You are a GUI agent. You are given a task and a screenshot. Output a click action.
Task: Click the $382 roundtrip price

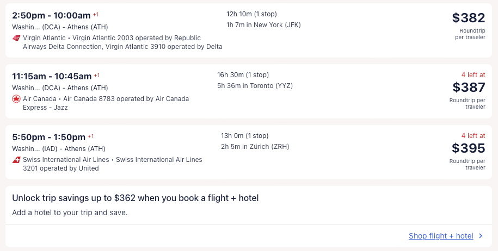click(x=468, y=18)
